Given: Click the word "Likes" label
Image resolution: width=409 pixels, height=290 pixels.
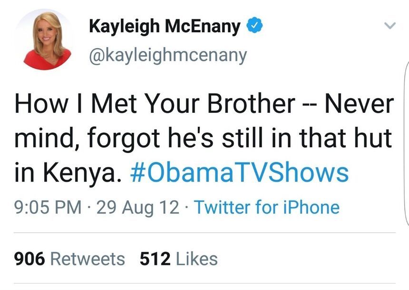Looking at the screenshot, I should [x=196, y=259].
